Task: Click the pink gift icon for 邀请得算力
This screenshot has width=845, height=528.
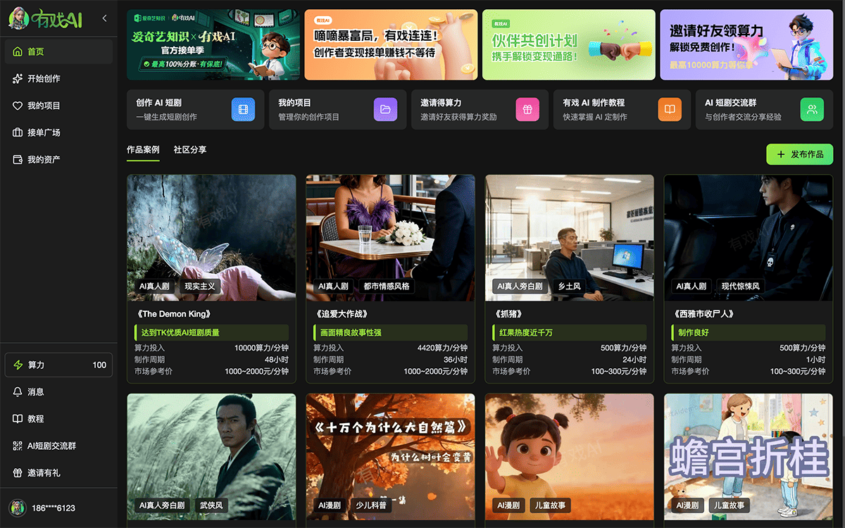Action: click(x=527, y=109)
